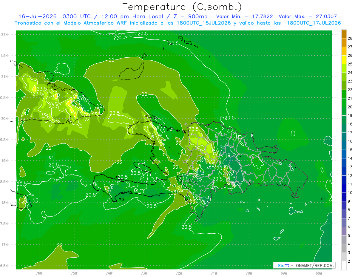Click the "19" contour label on the map
358x277 pixels.
click(x=227, y=155)
